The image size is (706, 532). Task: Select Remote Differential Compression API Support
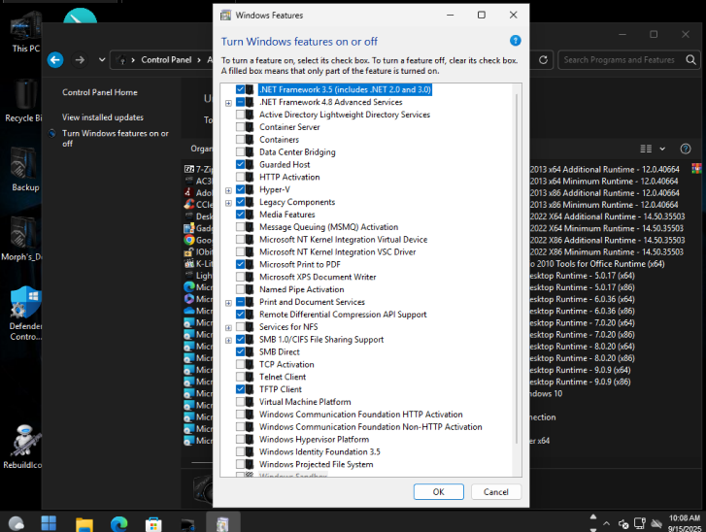point(343,315)
